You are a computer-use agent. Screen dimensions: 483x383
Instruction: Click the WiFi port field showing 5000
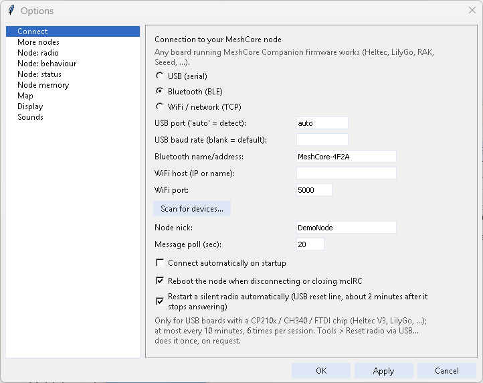pos(314,190)
